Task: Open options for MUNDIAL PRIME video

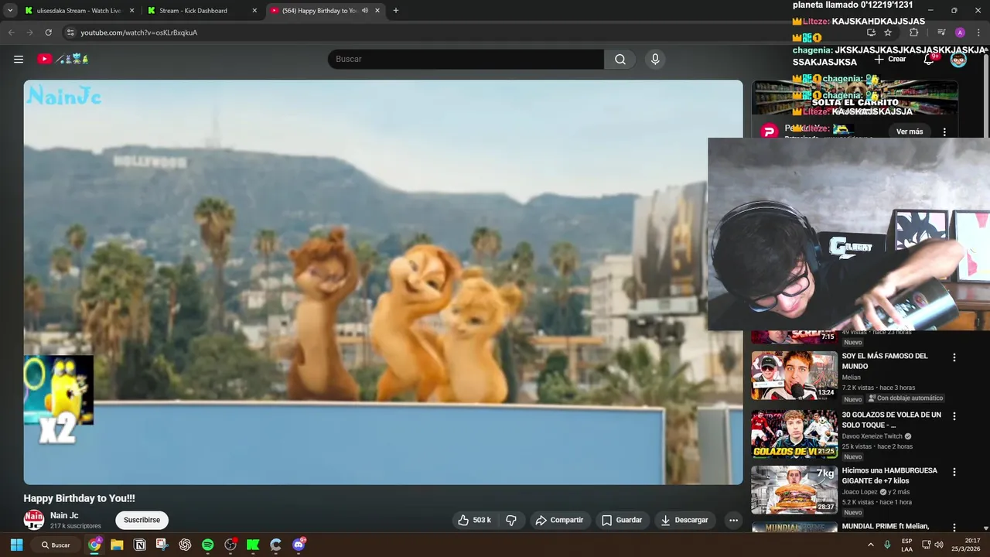Action: (x=954, y=528)
